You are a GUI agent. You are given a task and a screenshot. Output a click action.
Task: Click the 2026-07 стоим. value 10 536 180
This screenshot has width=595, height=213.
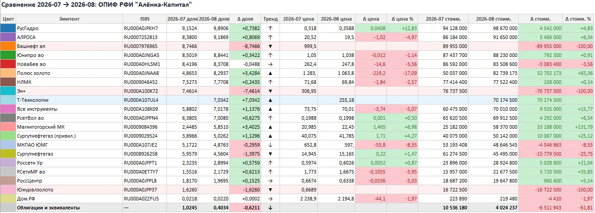click(453, 207)
